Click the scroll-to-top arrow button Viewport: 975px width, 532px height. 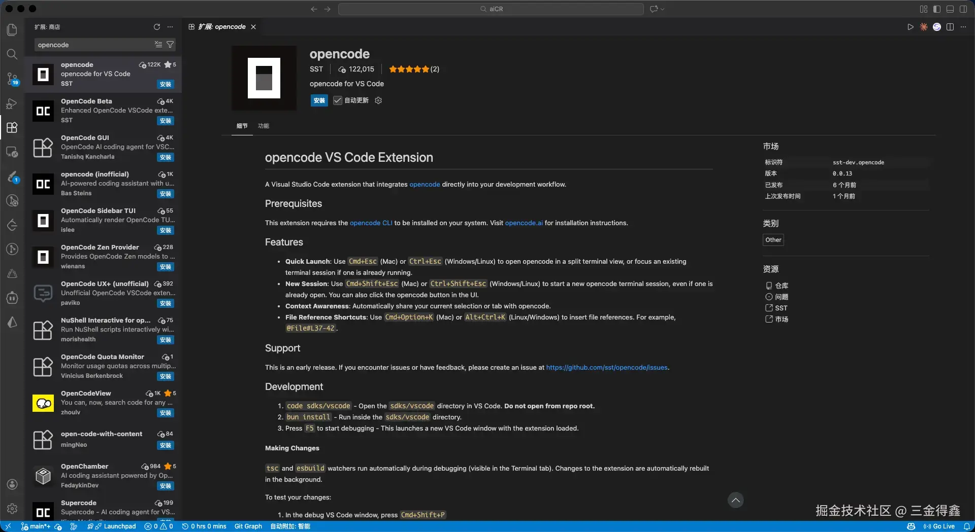click(x=736, y=501)
